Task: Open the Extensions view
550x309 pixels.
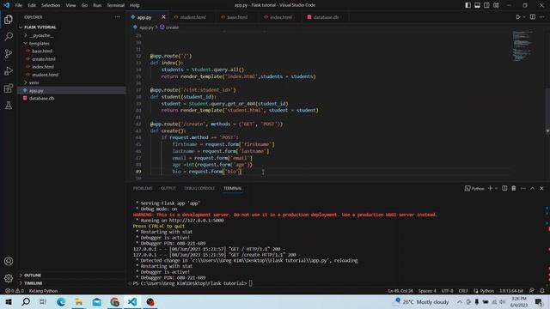Action: 9,88
